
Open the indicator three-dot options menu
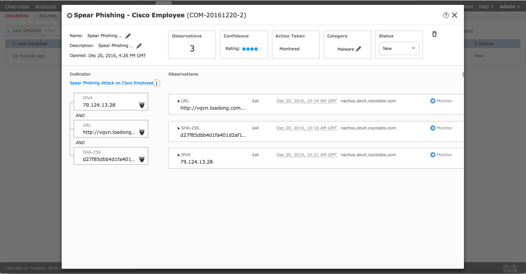tap(157, 83)
